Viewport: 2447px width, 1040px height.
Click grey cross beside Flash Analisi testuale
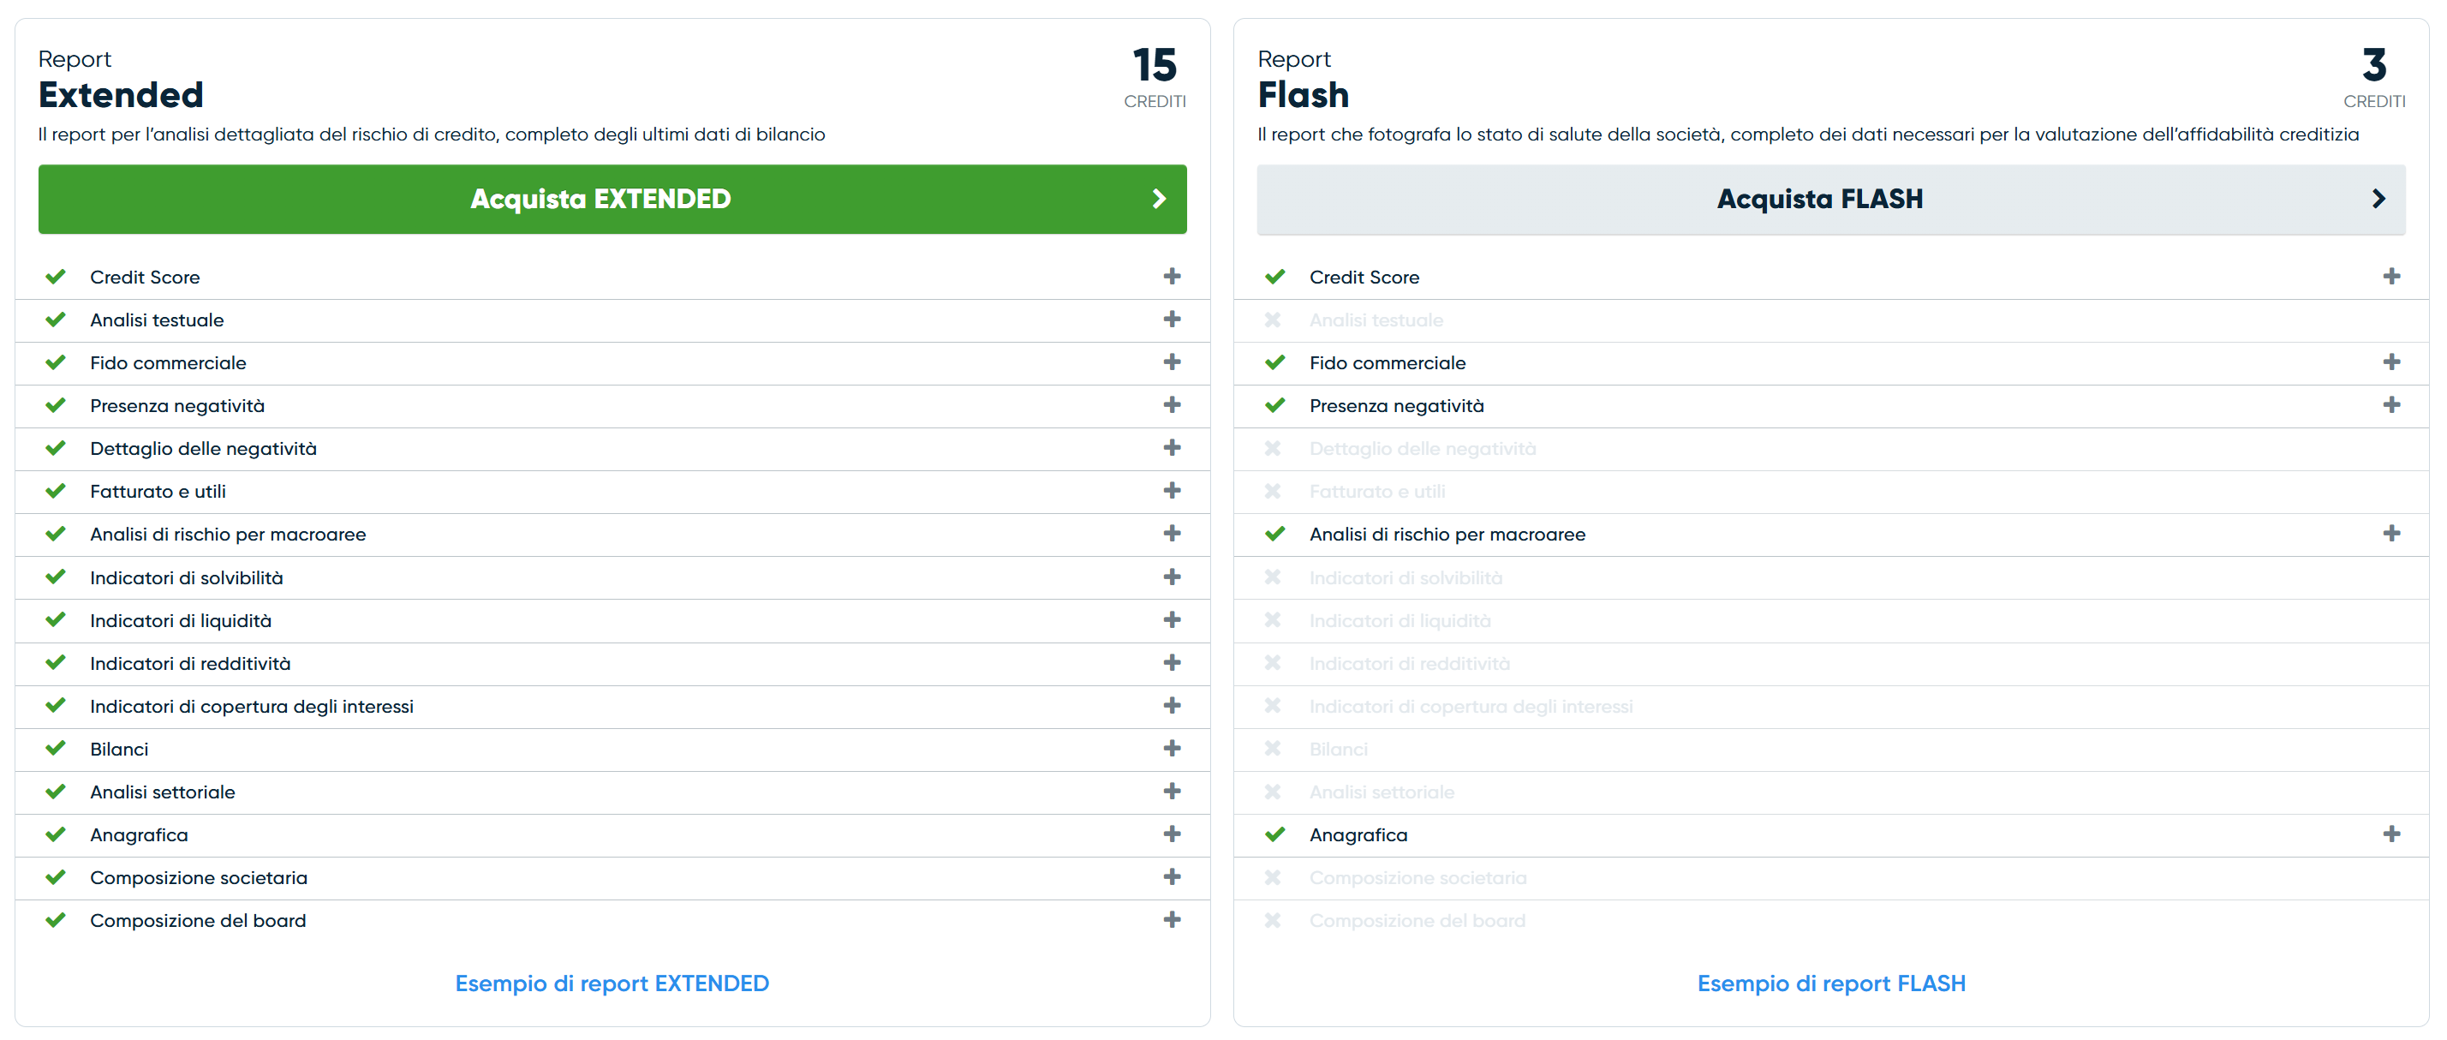point(1273,320)
